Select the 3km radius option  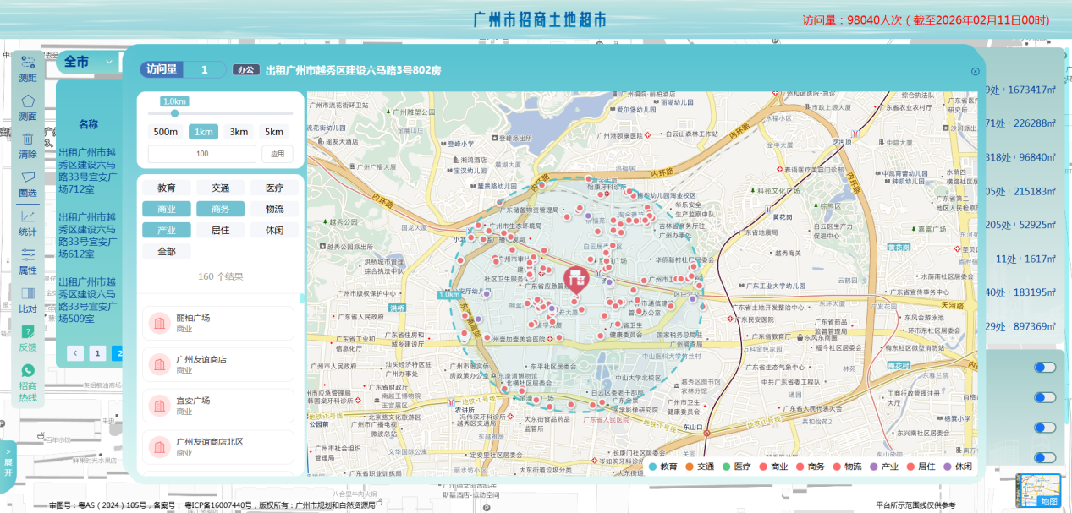tap(239, 132)
